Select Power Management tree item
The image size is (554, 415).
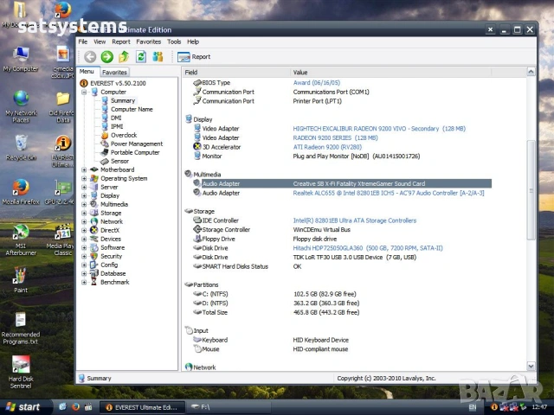point(137,144)
